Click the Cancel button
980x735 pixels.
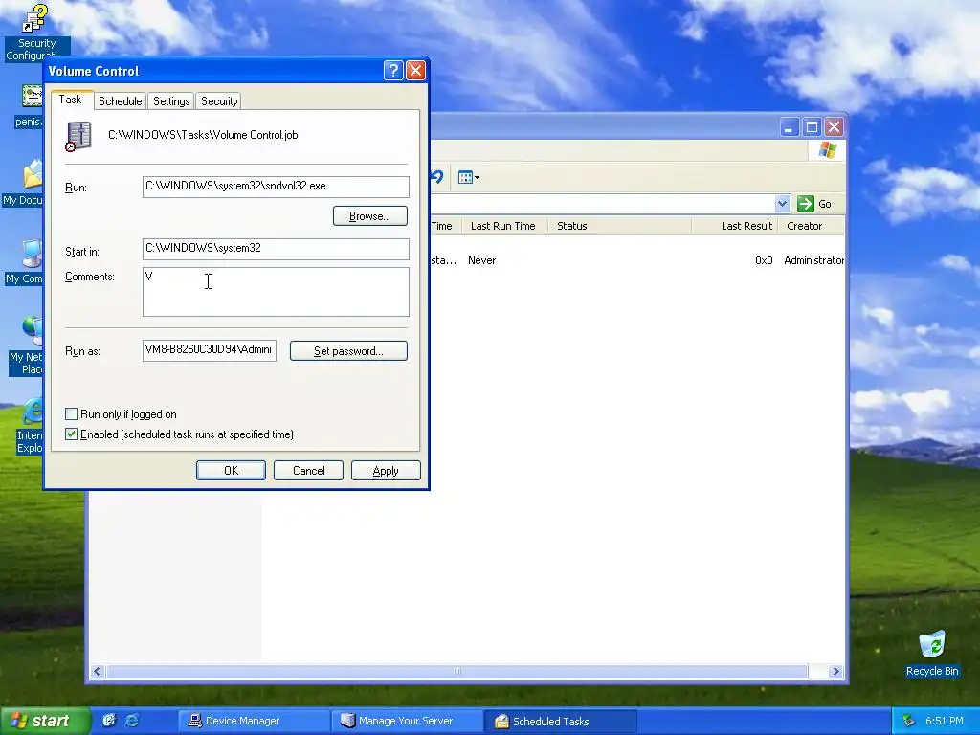pos(309,471)
